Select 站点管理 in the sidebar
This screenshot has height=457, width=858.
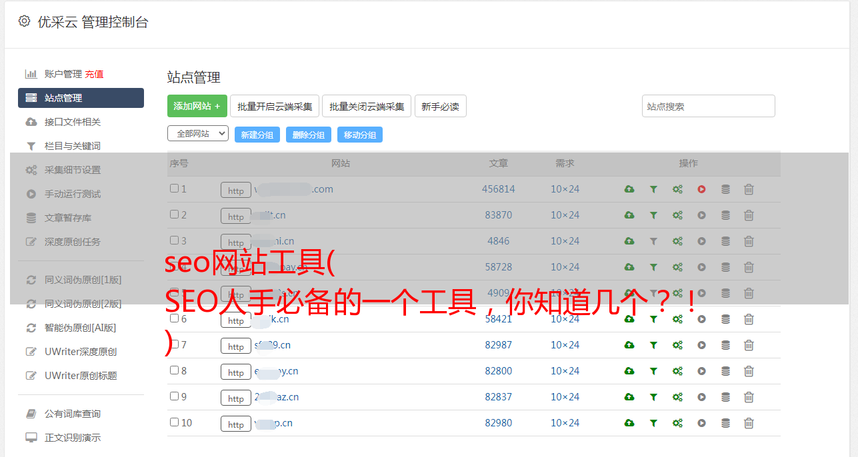(x=81, y=98)
